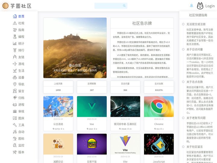Click the progress icon beside 进程
Image resolution: width=217 pixels, height=163 pixels.
point(15,105)
